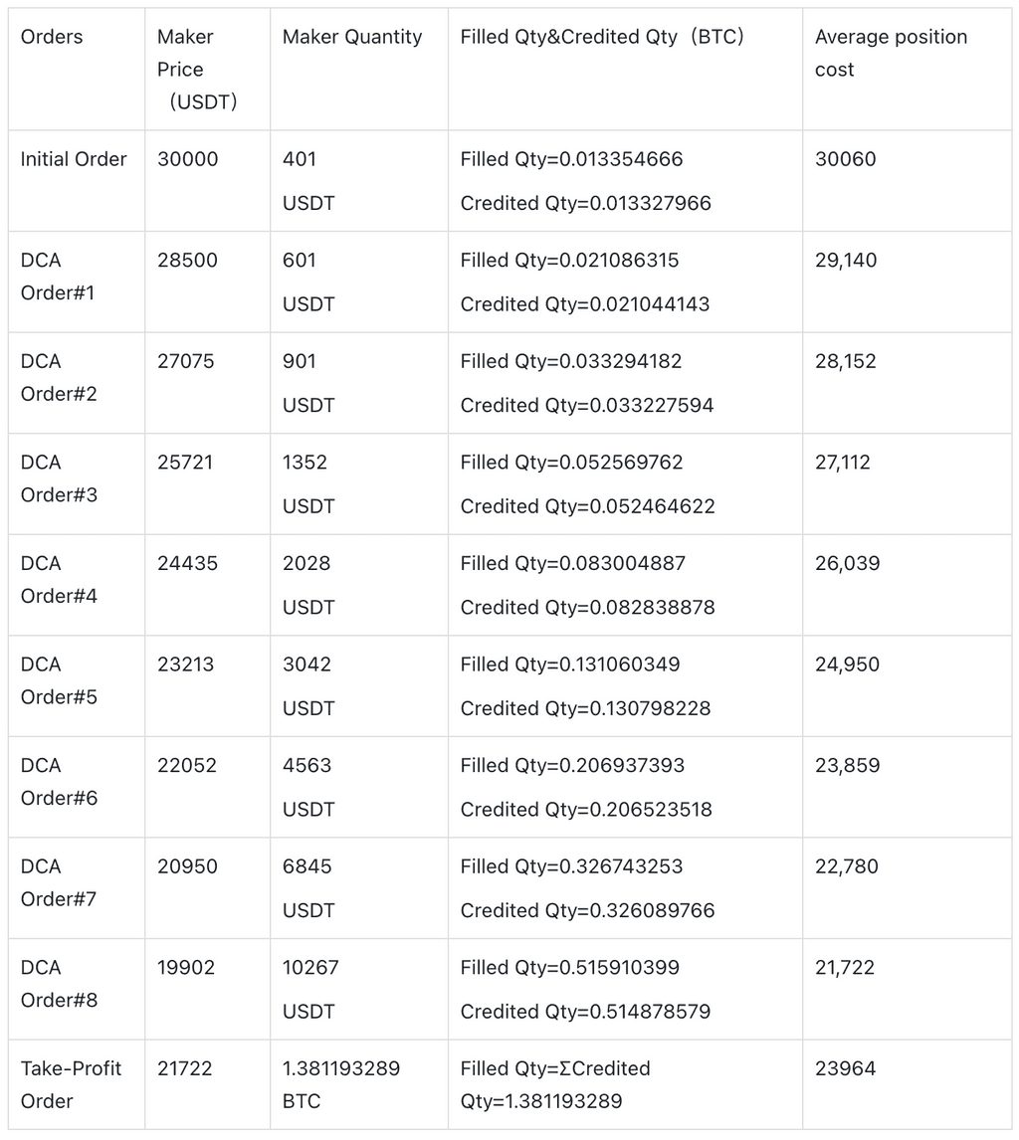1019x1140 pixels.
Task: Click the Take-Profit Order row label
Action: pos(71,1084)
